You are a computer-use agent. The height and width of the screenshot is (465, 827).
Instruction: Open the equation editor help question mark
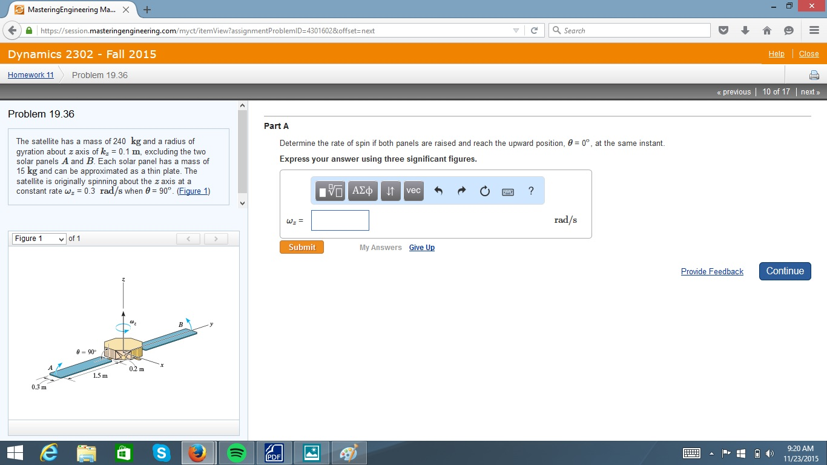pyautogui.click(x=531, y=191)
